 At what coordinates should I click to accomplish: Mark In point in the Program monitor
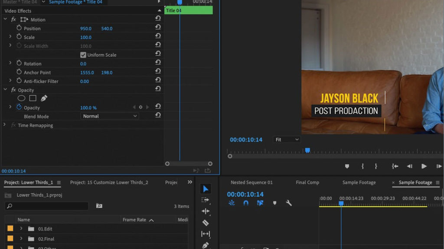click(362, 166)
